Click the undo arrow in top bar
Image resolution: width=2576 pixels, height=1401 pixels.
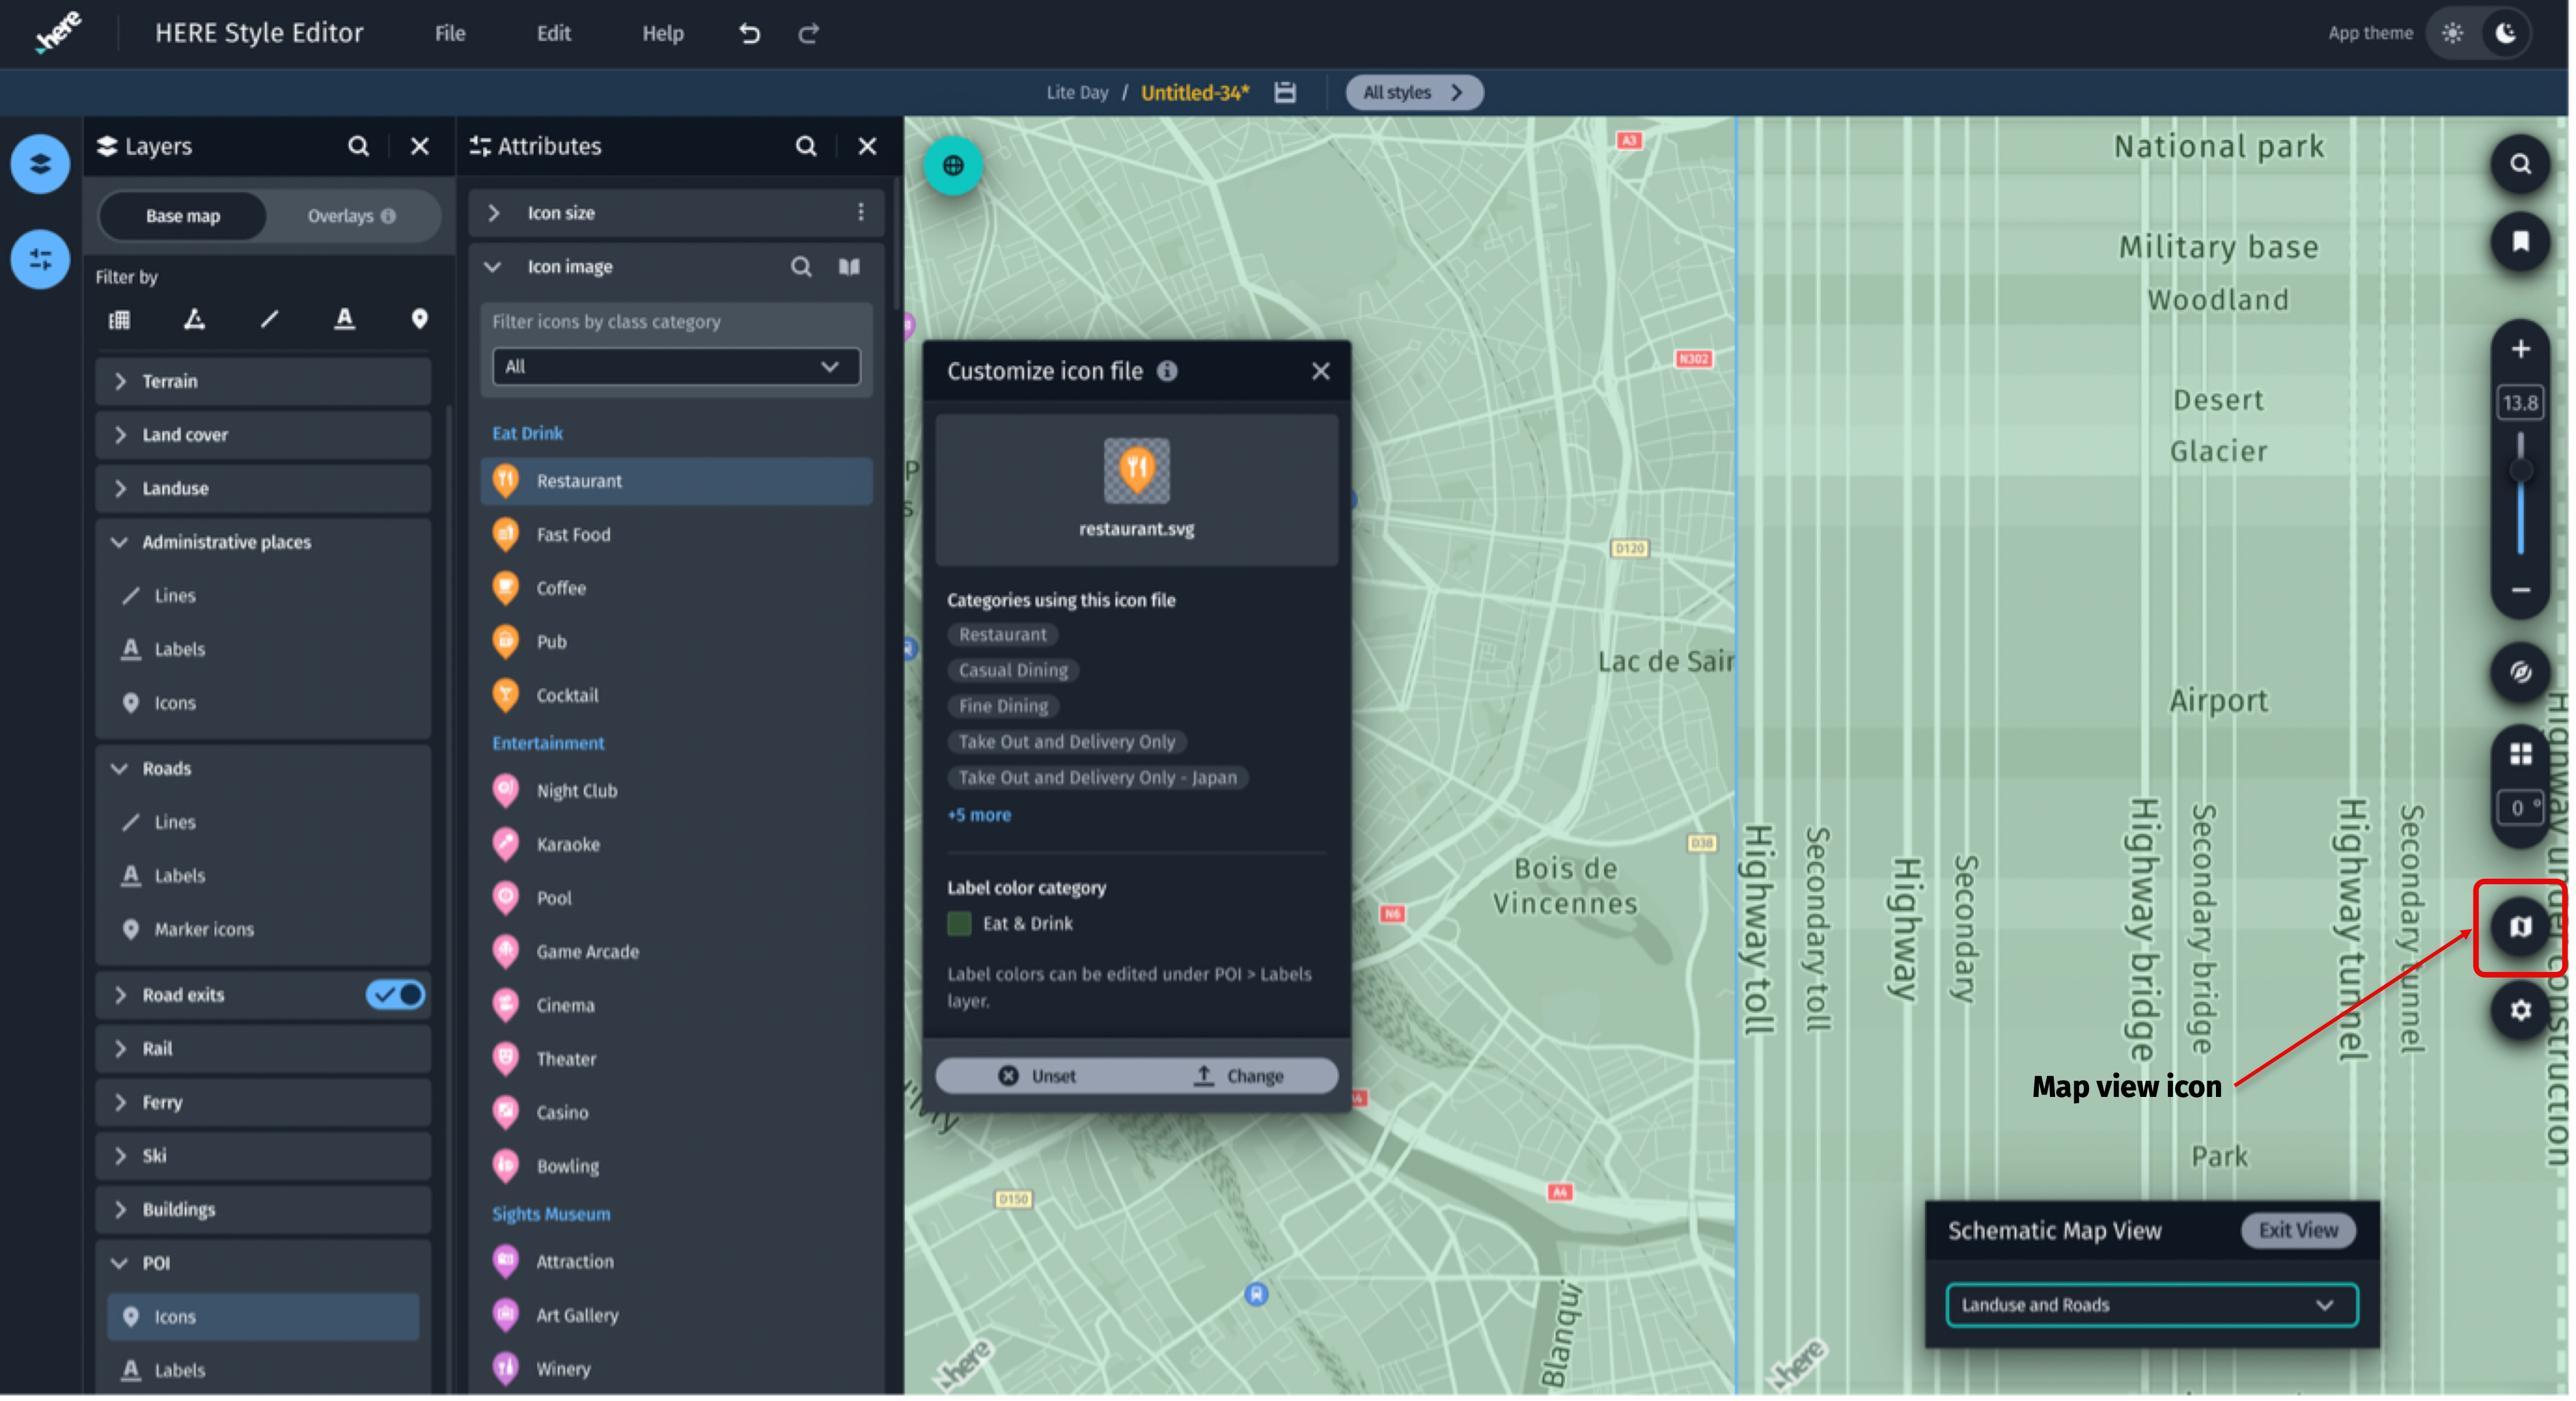(x=749, y=34)
